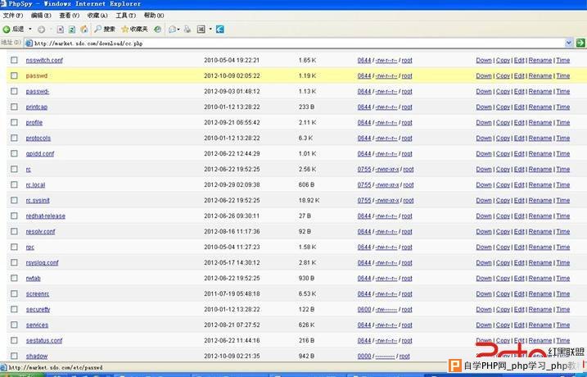Select date 2012-10-09 02:05:22 of passwd
The width and height of the screenshot is (587, 377).
pyautogui.click(x=232, y=75)
